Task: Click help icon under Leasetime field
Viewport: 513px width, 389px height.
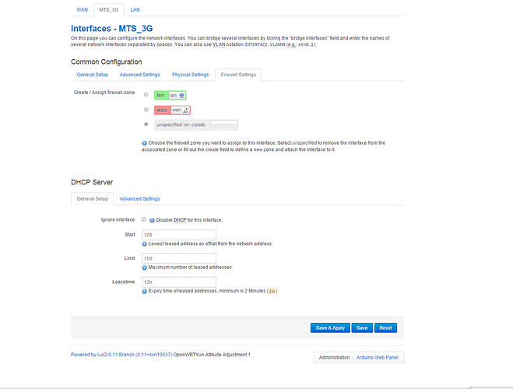Action: pyautogui.click(x=144, y=291)
